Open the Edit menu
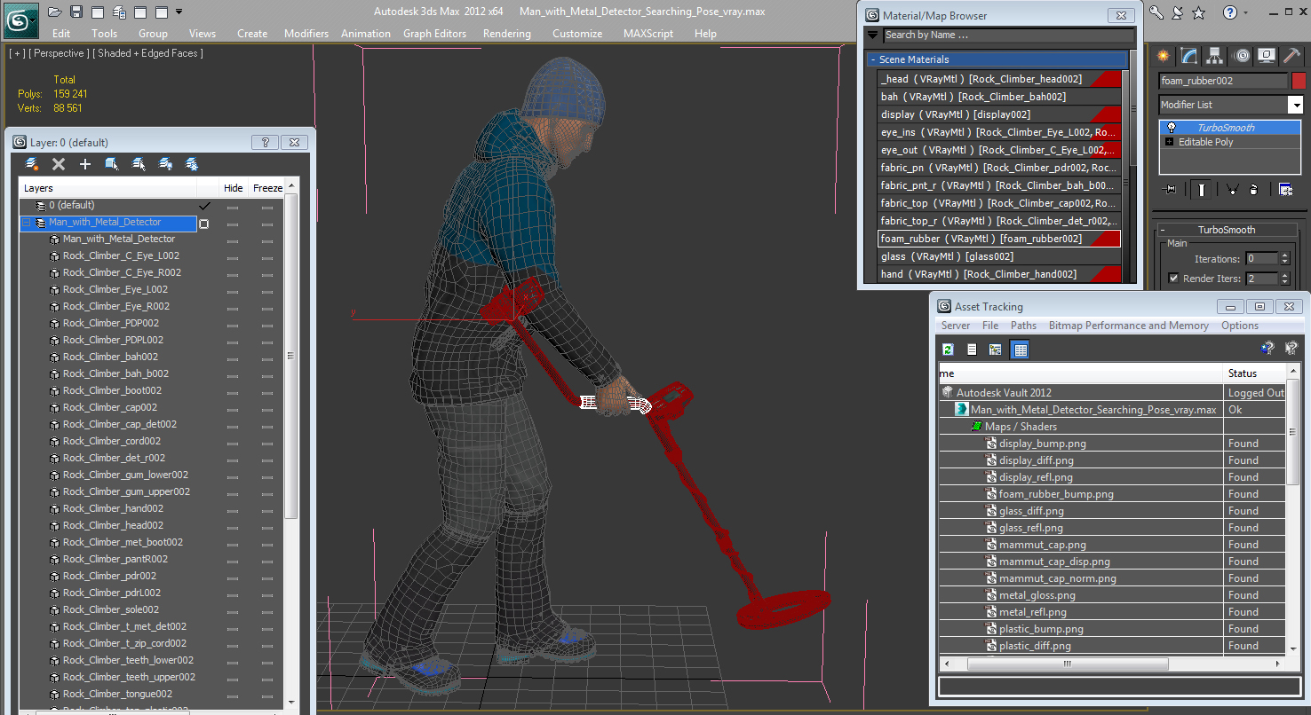 [61, 34]
